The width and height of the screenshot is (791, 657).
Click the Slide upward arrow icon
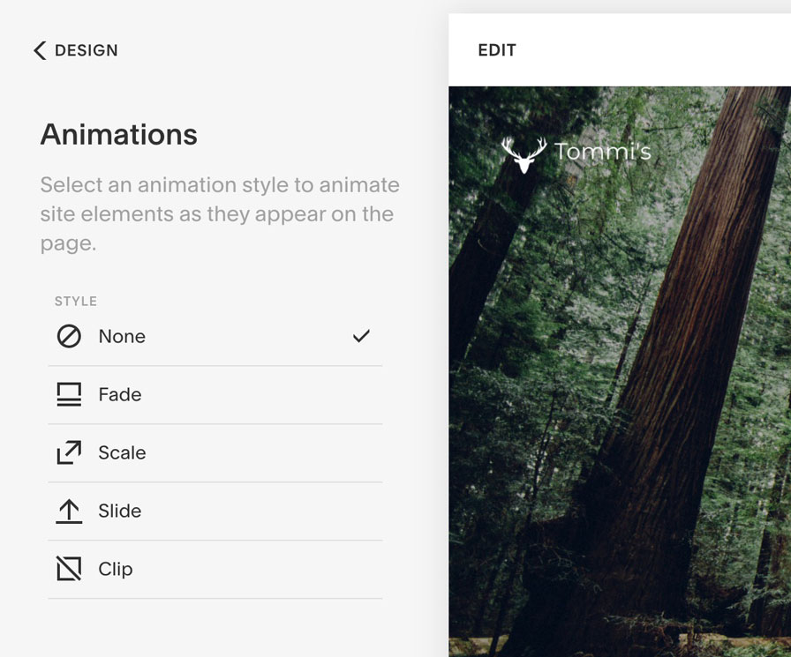[x=69, y=511]
